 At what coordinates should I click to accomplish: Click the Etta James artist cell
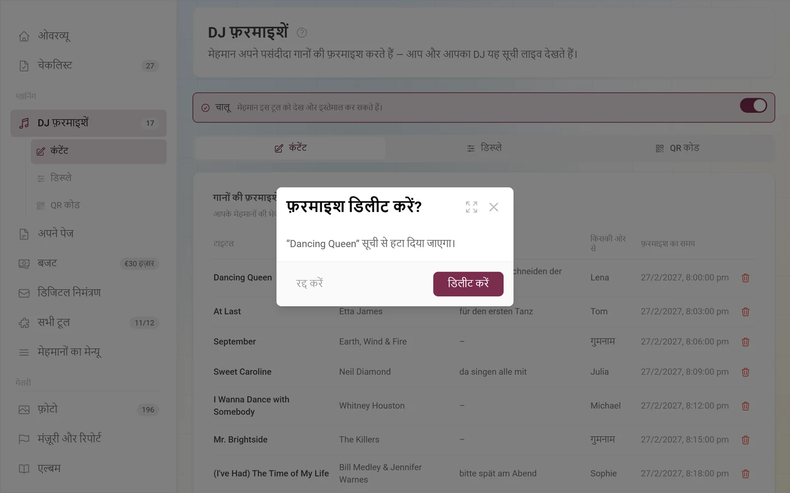(x=360, y=311)
